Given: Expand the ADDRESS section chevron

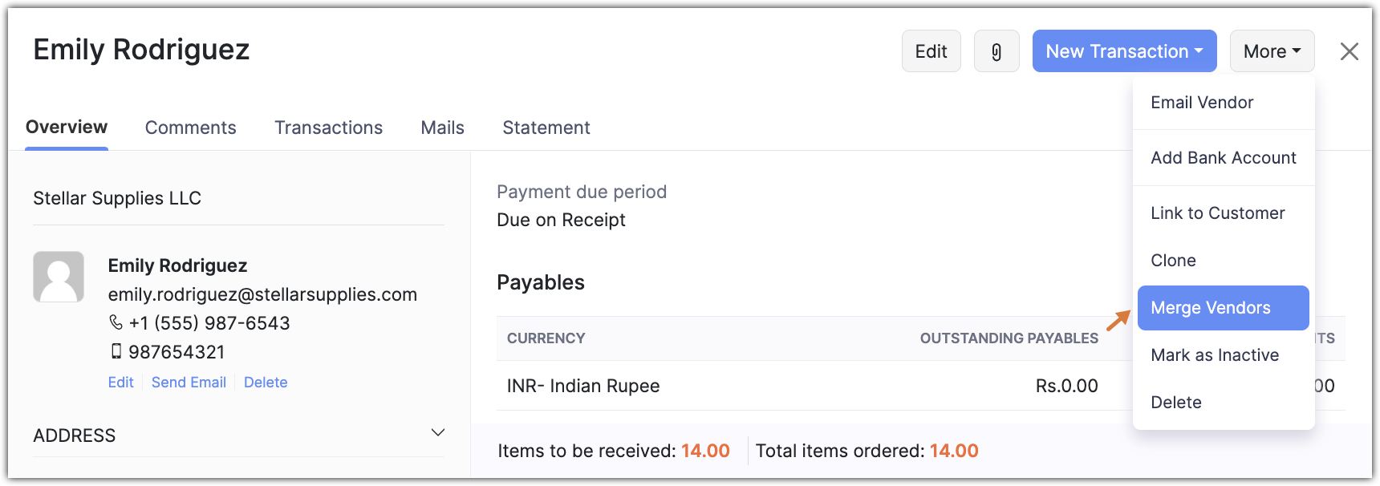Looking at the screenshot, I should tap(438, 433).
